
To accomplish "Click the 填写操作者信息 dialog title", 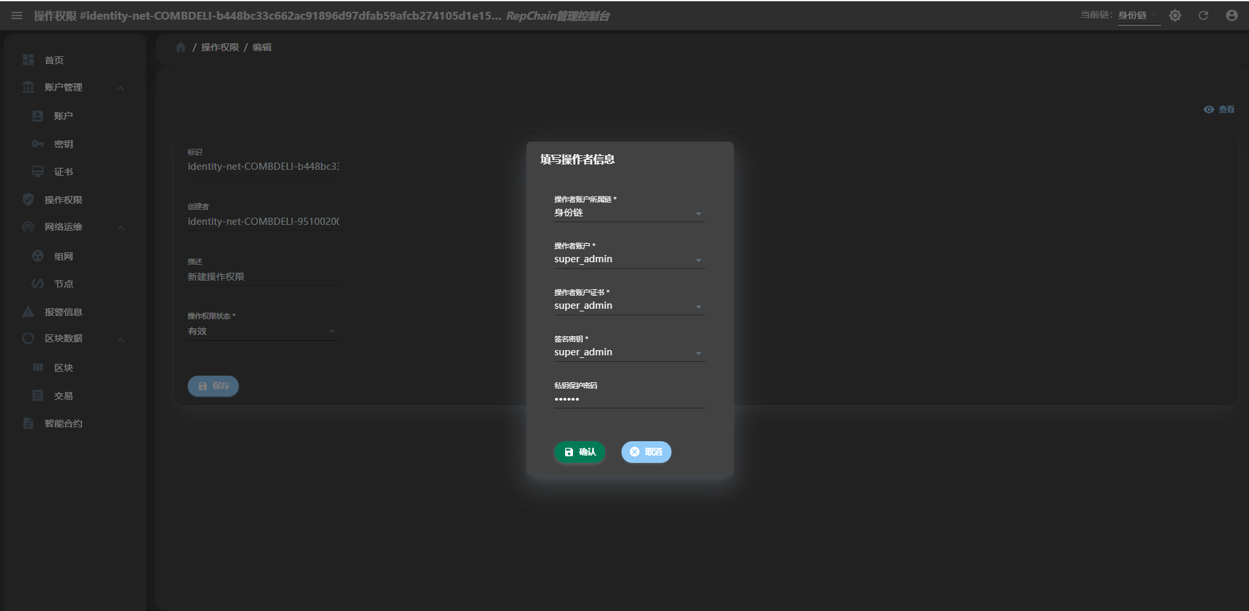I will [x=577, y=159].
